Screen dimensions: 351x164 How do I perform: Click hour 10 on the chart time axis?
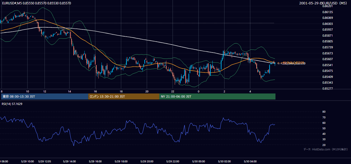click(x=27, y=91)
